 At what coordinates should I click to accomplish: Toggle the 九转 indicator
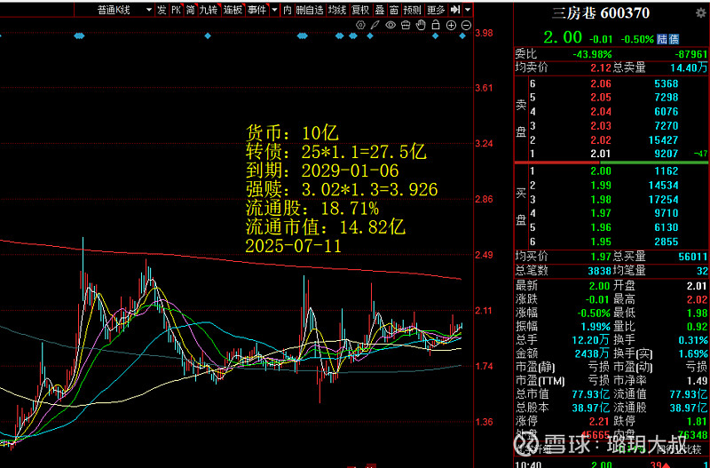[209, 10]
